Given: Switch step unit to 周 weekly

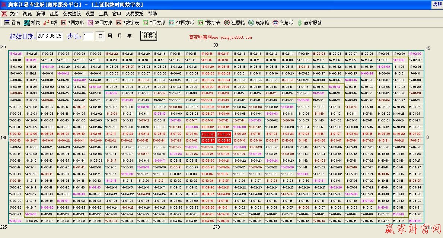Looking at the screenshot, I should (110, 35).
